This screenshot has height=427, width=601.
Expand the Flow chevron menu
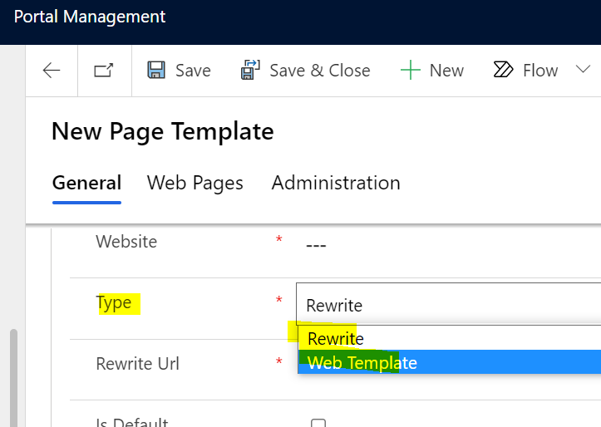pyautogui.click(x=583, y=69)
